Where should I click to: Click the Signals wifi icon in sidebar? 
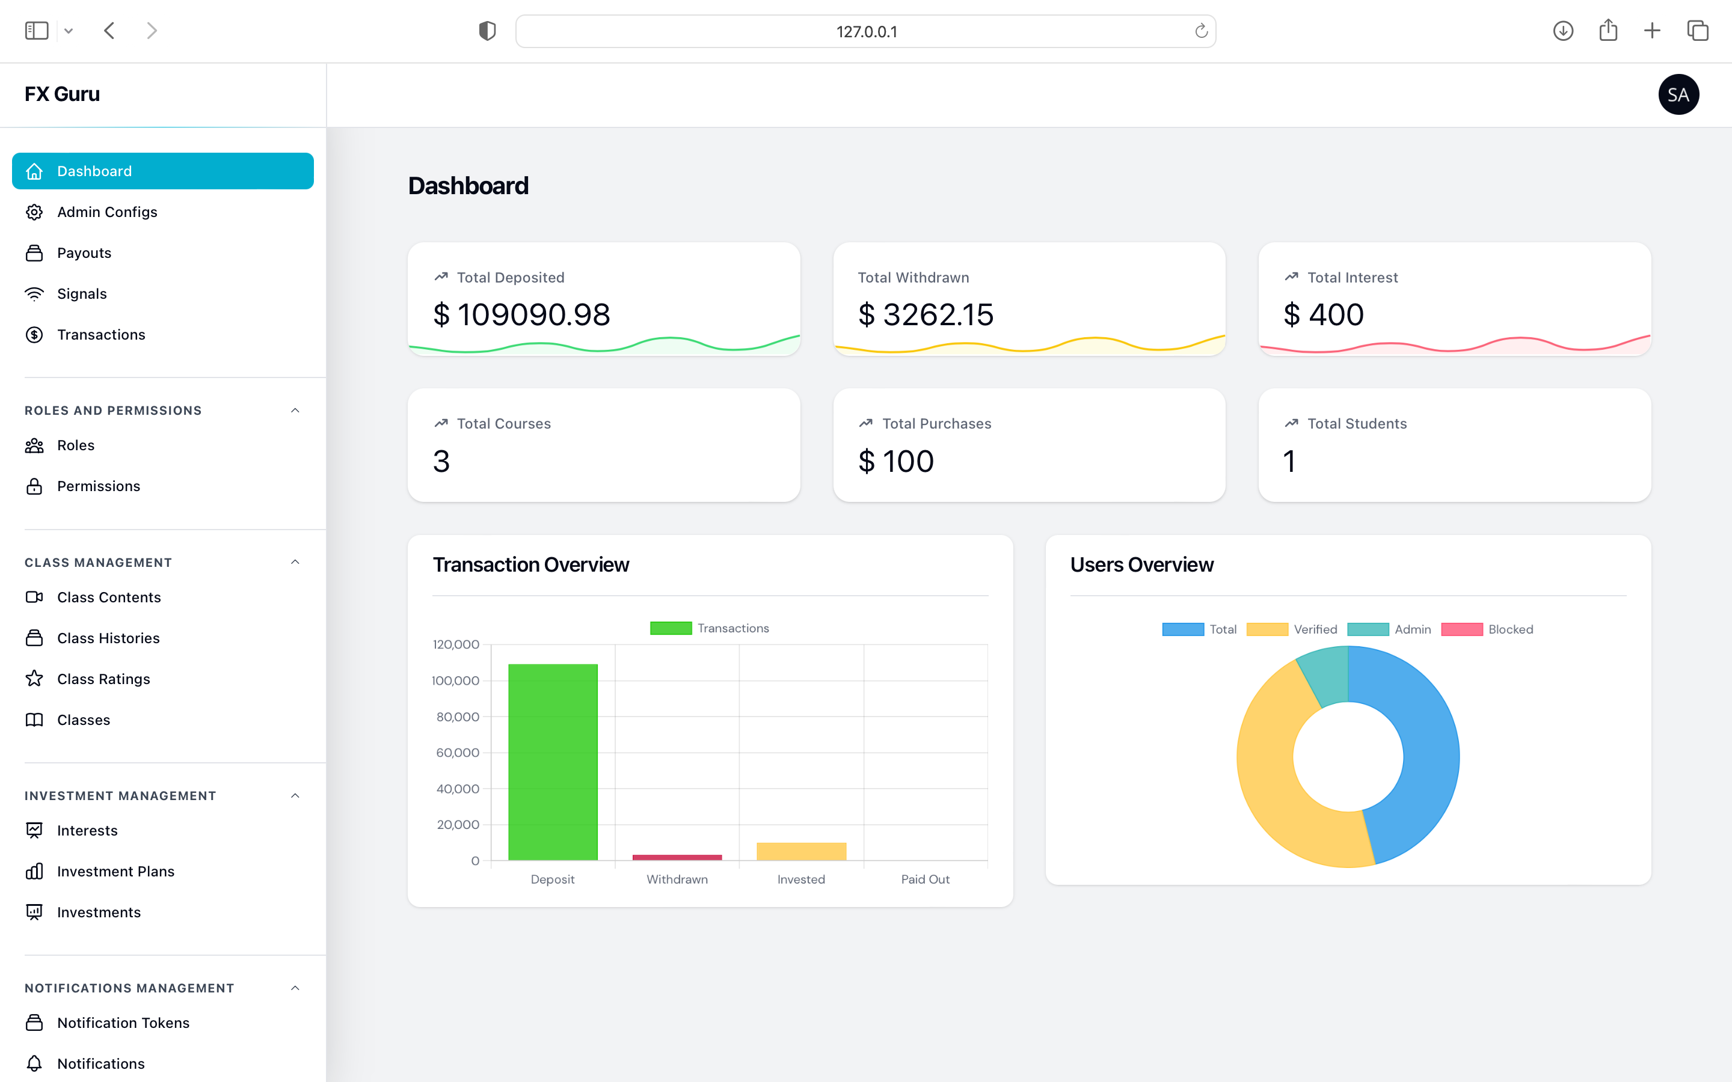point(34,294)
